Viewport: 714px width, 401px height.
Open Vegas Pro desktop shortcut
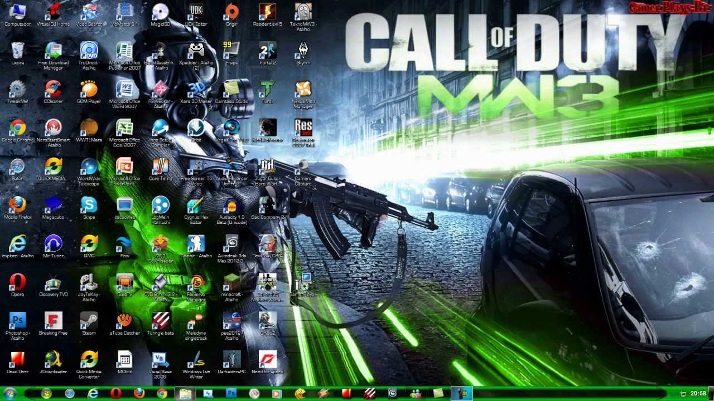pos(232,131)
